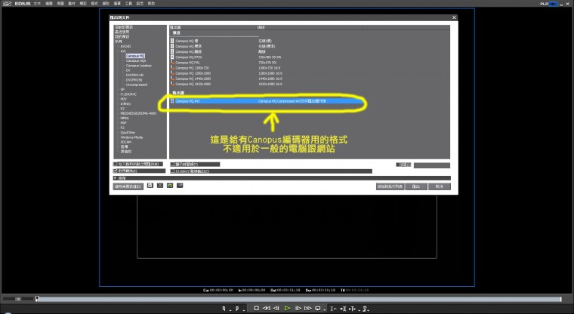
Task: Open dropdown arrow next to Set Out
Action: [244, 310]
